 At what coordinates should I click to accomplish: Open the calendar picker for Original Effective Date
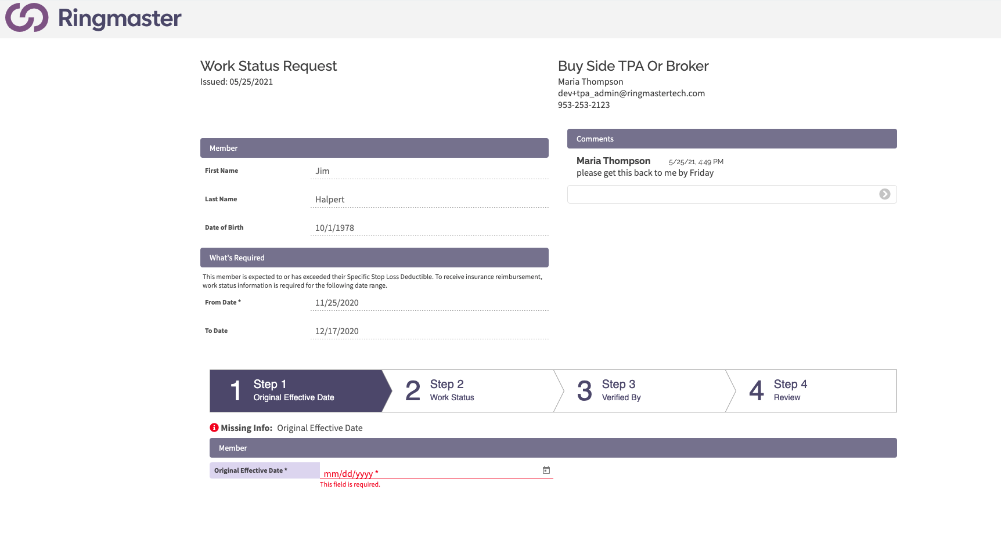(546, 470)
